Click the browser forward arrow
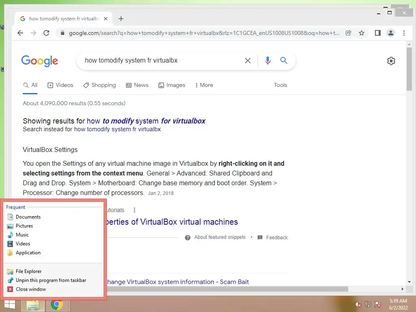 click(x=33, y=33)
